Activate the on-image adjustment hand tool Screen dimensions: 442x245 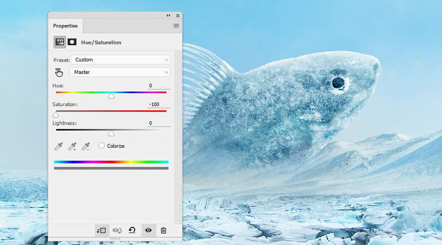click(x=59, y=72)
